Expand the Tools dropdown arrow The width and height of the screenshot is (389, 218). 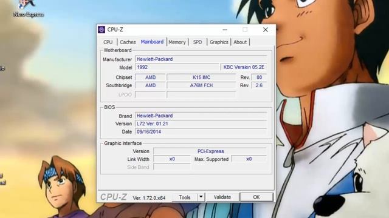coord(201,197)
